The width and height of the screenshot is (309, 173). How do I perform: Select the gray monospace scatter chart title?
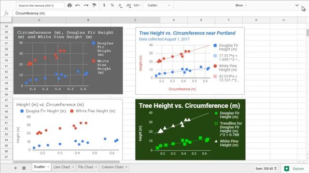pos(65,35)
